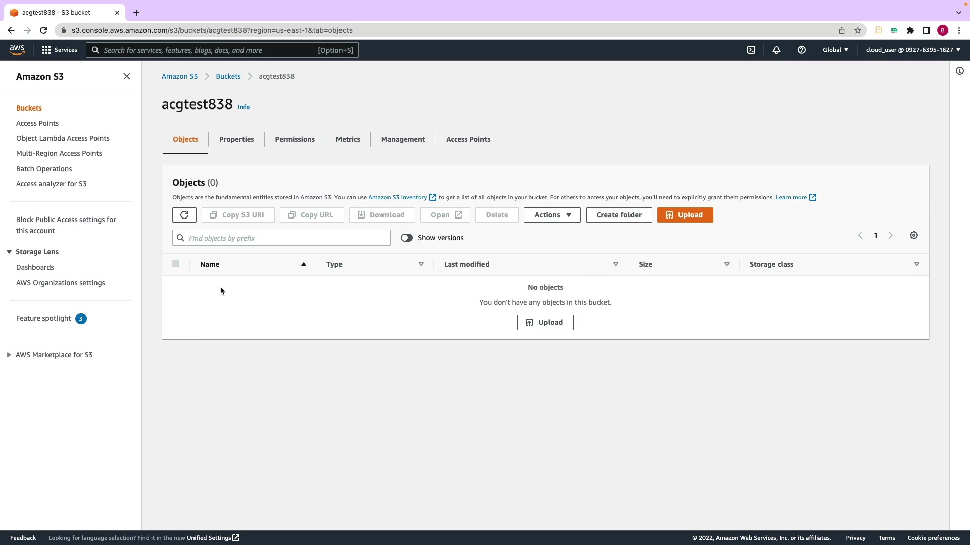970x545 pixels.
Task: Open the notifications bell icon
Action: coord(777,50)
